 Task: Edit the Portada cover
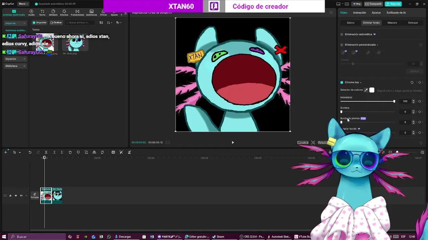click(x=35, y=196)
